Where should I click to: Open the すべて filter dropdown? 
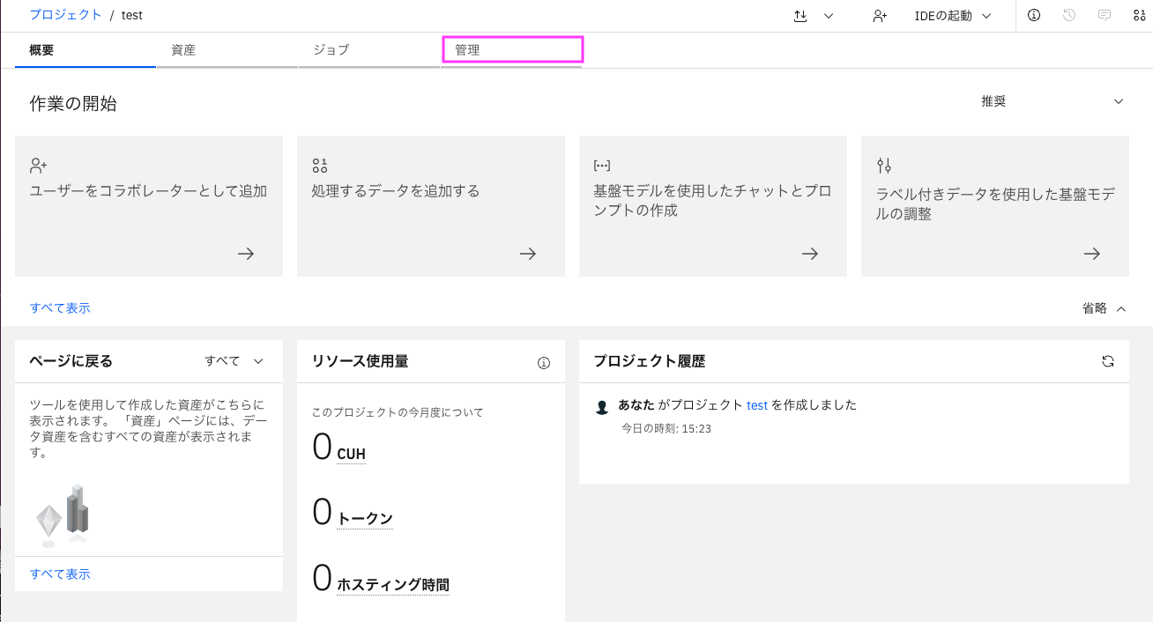(234, 361)
